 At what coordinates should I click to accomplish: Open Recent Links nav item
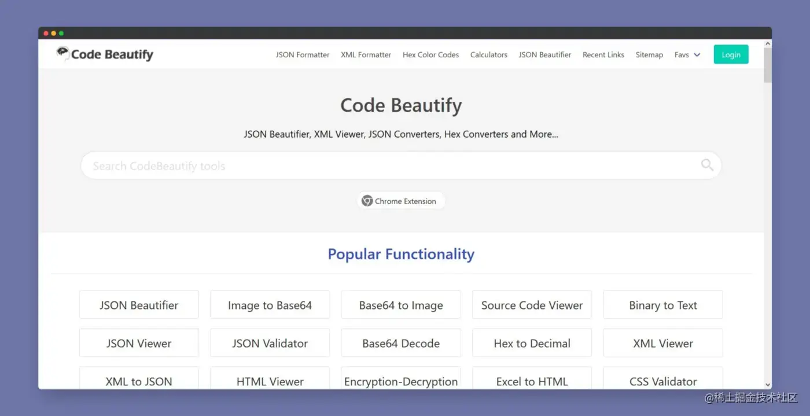[x=603, y=55]
